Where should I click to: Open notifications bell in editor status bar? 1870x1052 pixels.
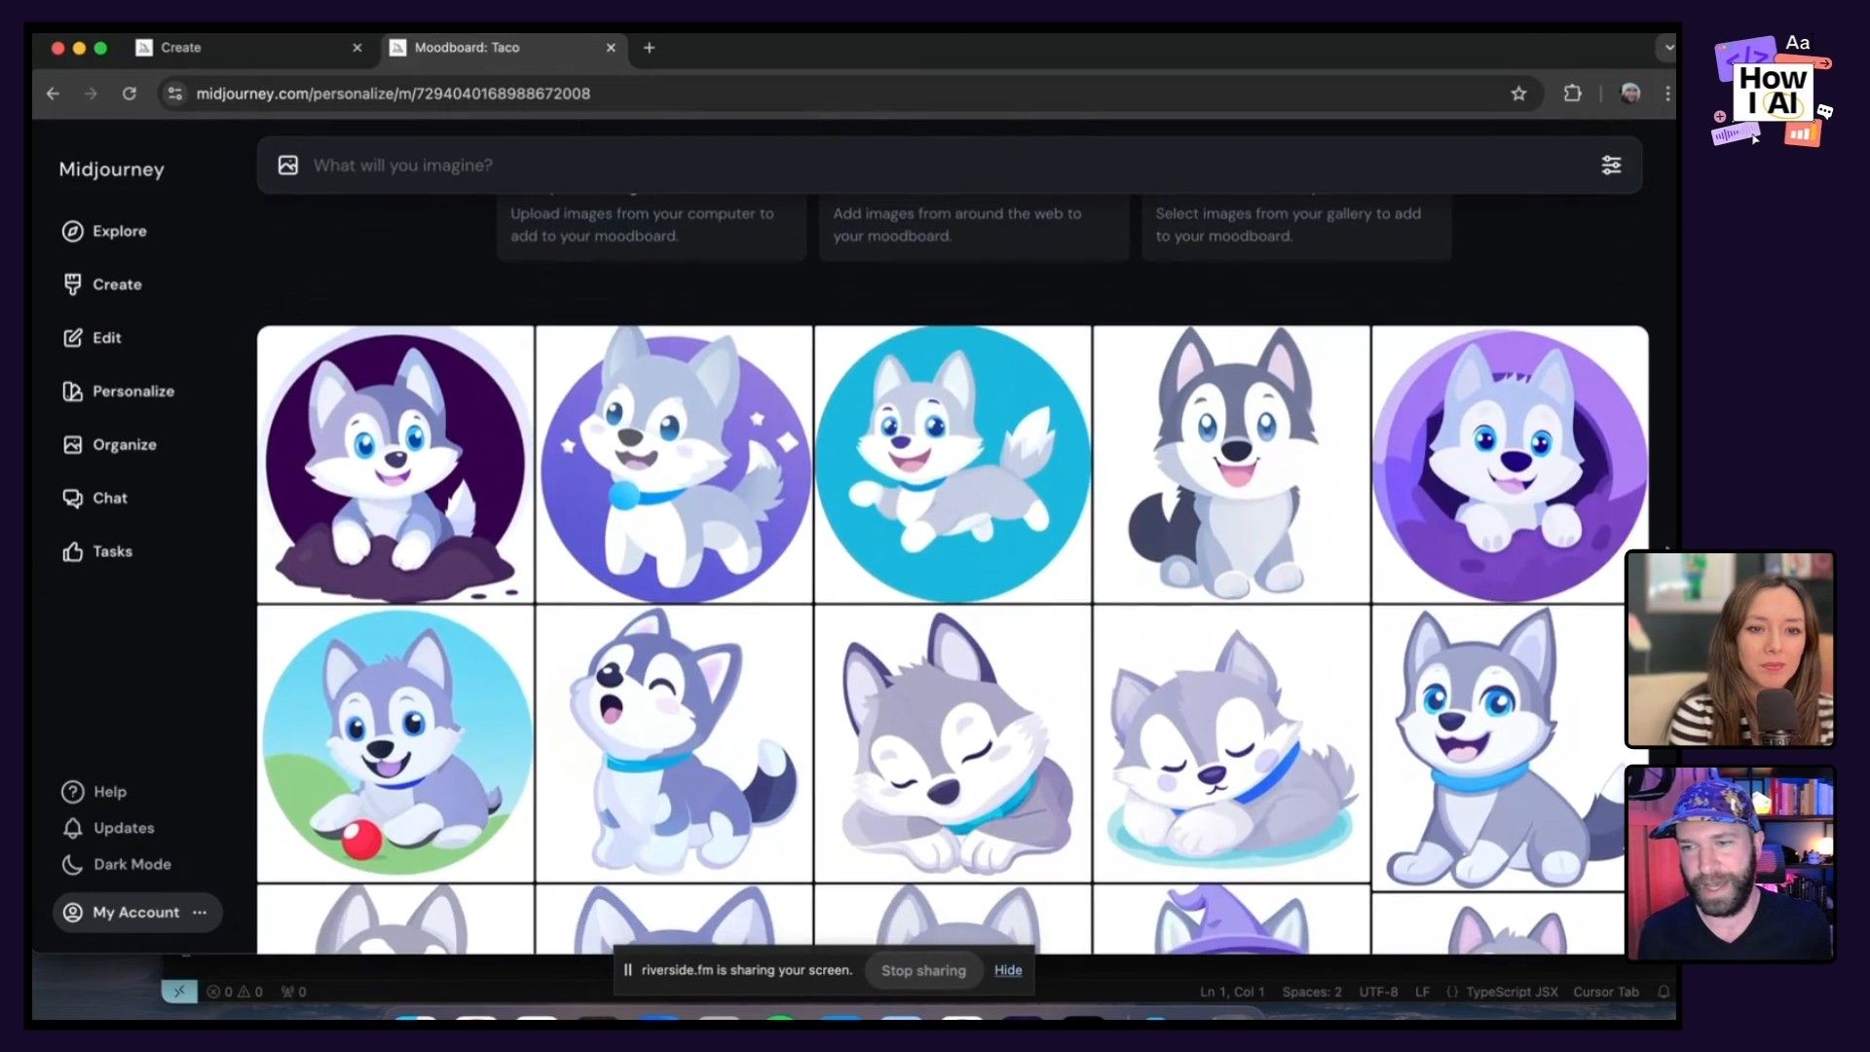(x=1664, y=992)
